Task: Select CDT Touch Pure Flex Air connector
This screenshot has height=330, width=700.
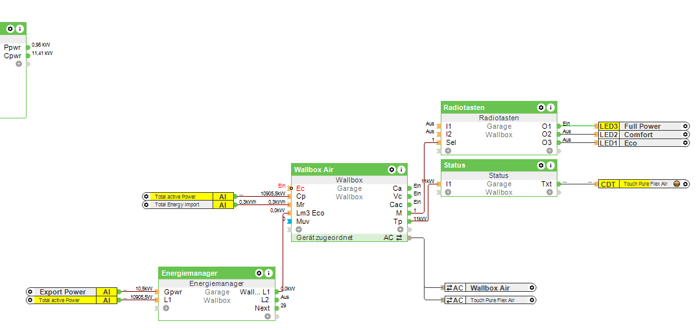Action: 644,184
